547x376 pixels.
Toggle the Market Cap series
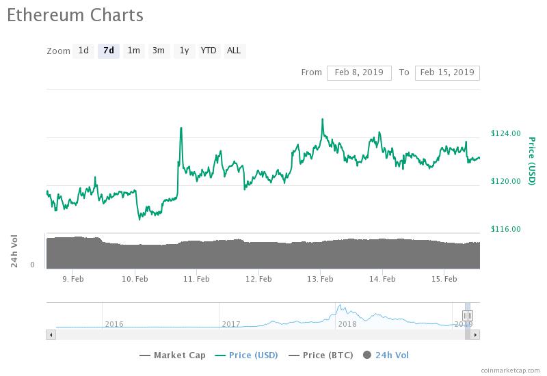click(x=172, y=355)
